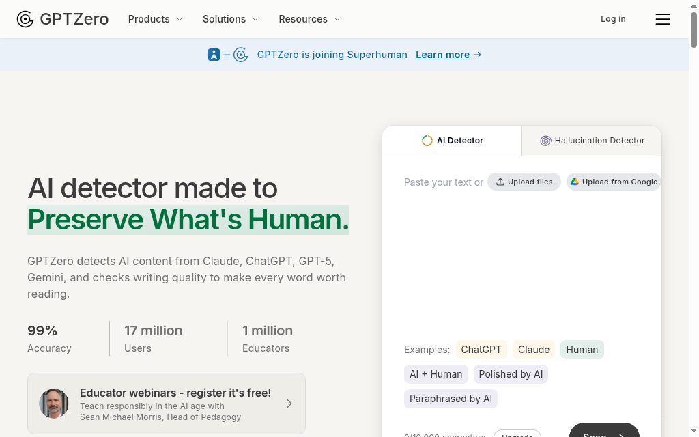
Task: Click the AI Detector tab's circular icon
Action: click(427, 141)
